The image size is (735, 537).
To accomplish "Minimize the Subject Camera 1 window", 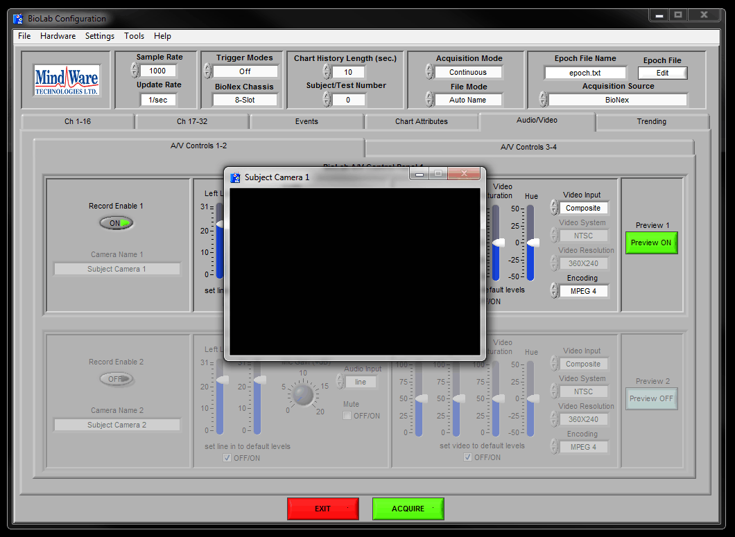I will click(420, 173).
